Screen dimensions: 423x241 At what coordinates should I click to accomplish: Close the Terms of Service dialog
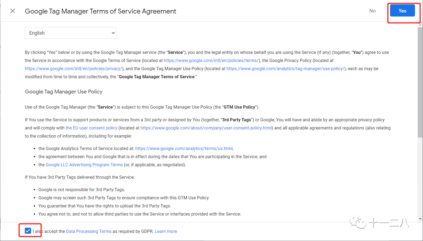pos(12,11)
